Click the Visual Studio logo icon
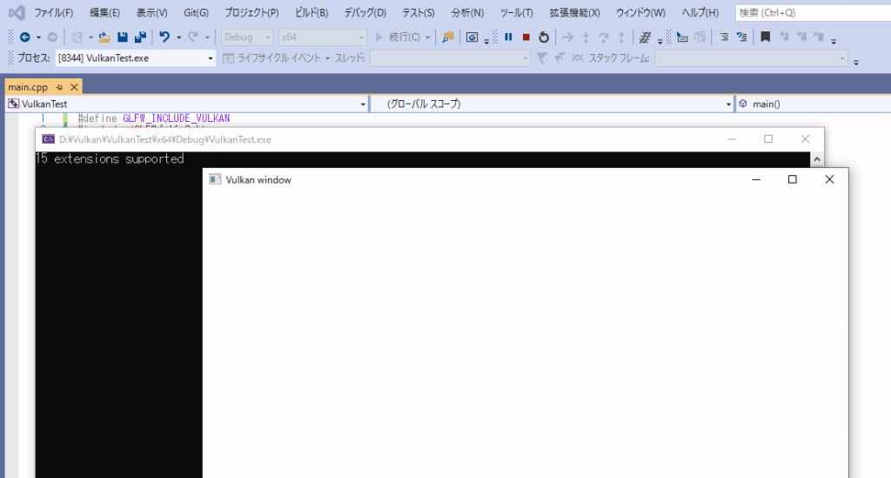This screenshot has height=478, width=891. tap(17, 12)
